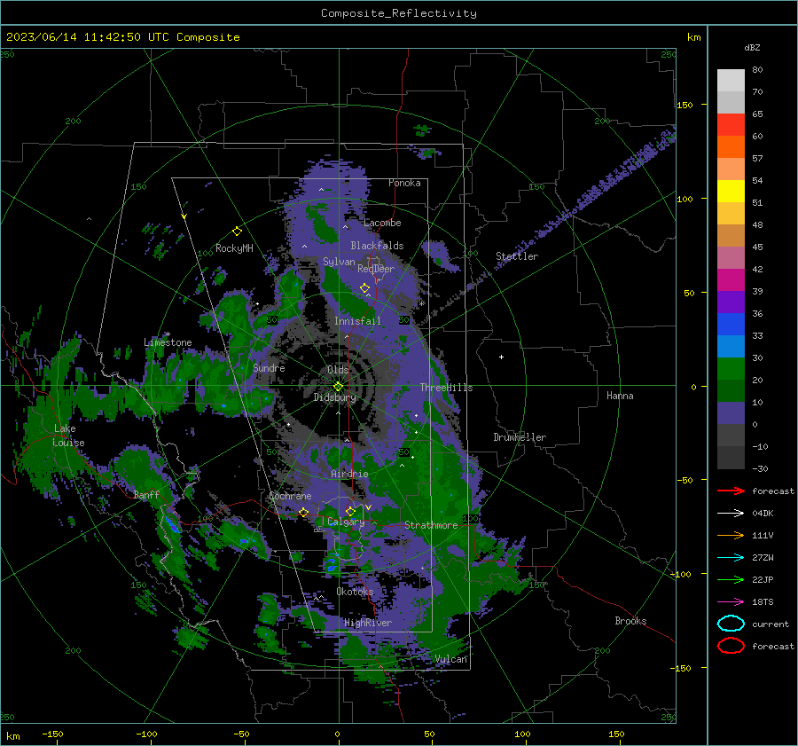Click the Olds label
The height and width of the screenshot is (746, 798).
click(338, 370)
